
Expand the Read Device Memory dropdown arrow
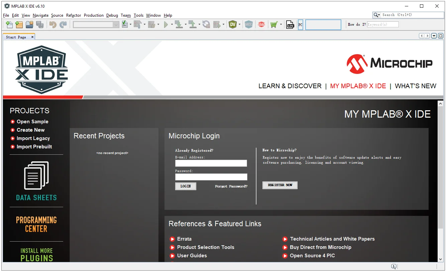[x=199, y=24]
